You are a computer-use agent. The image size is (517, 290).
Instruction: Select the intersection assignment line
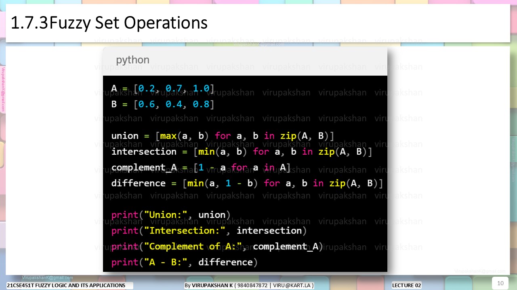coord(242,152)
